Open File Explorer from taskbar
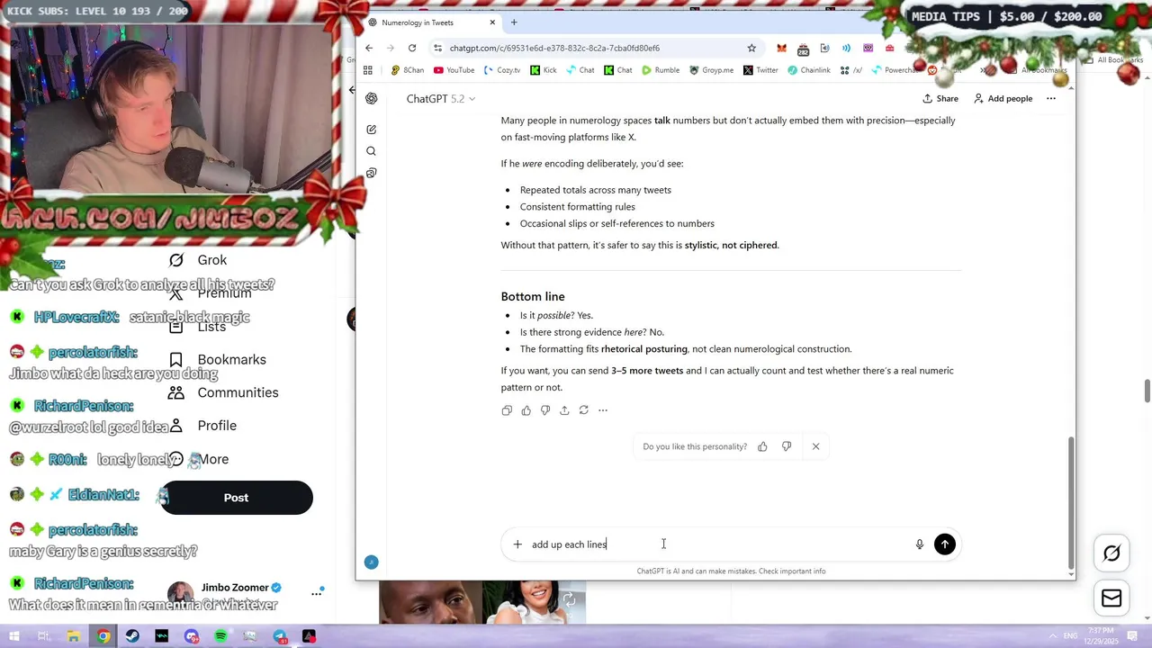The height and width of the screenshot is (648, 1152). (x=73, y=636)
